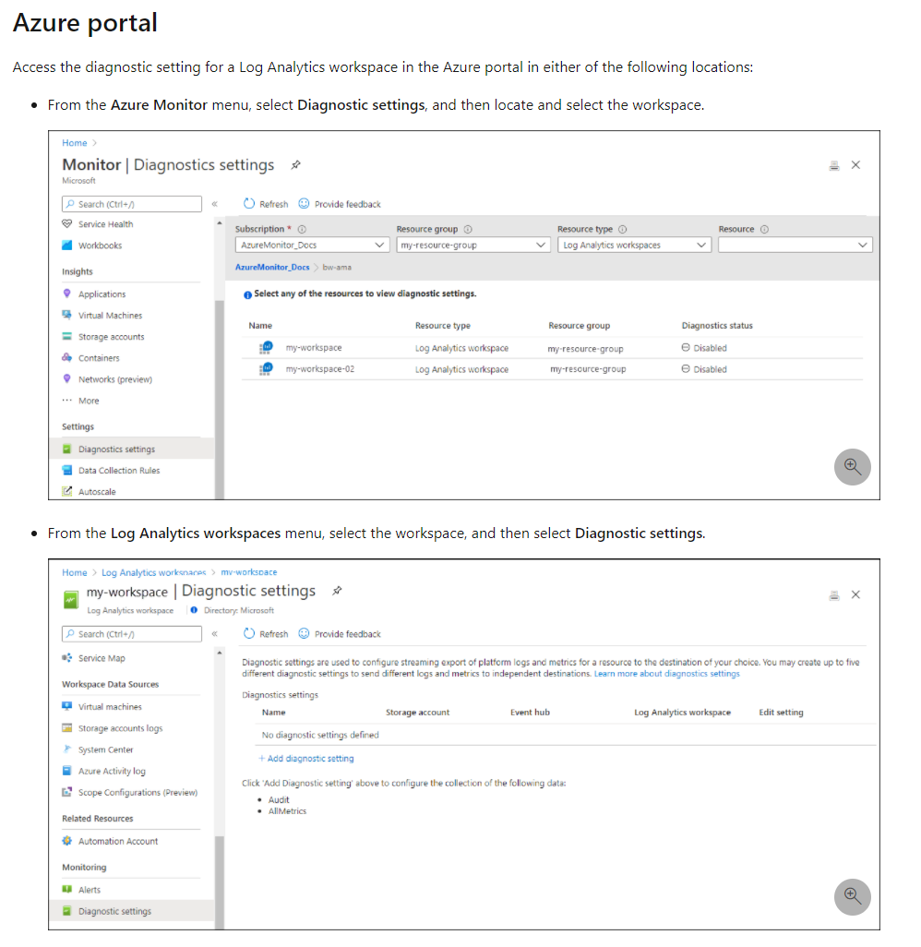Viewport: 921px width, 947px height.
Task: Open Service Health menu item
Action: pyautogui.click(x=106, y=224)
